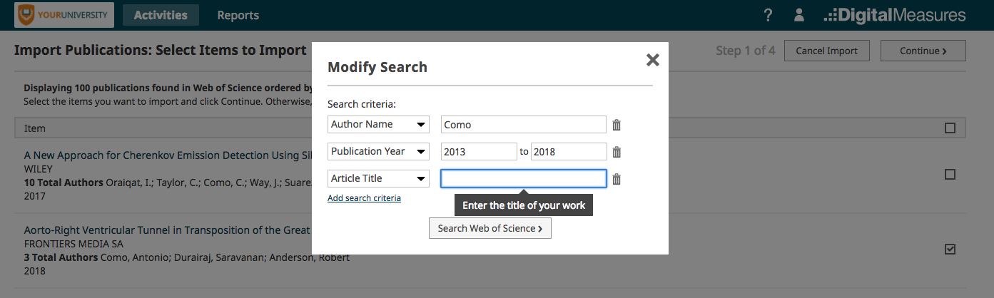Close the Modify Search dialog

[652, 60]
